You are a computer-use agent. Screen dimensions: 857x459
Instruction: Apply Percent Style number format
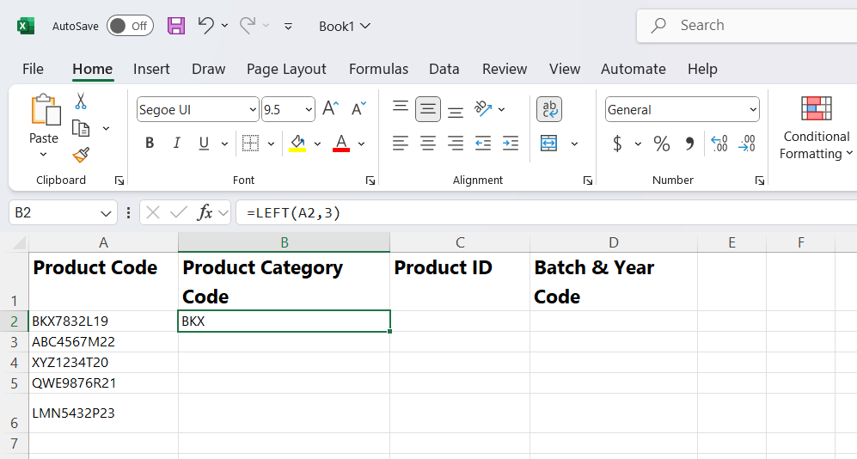661,144
